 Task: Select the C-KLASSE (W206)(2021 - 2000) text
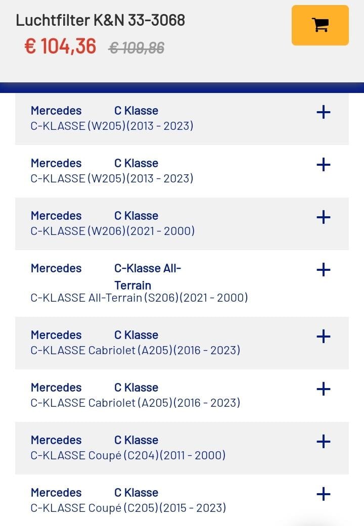click(x=112, y=231)
